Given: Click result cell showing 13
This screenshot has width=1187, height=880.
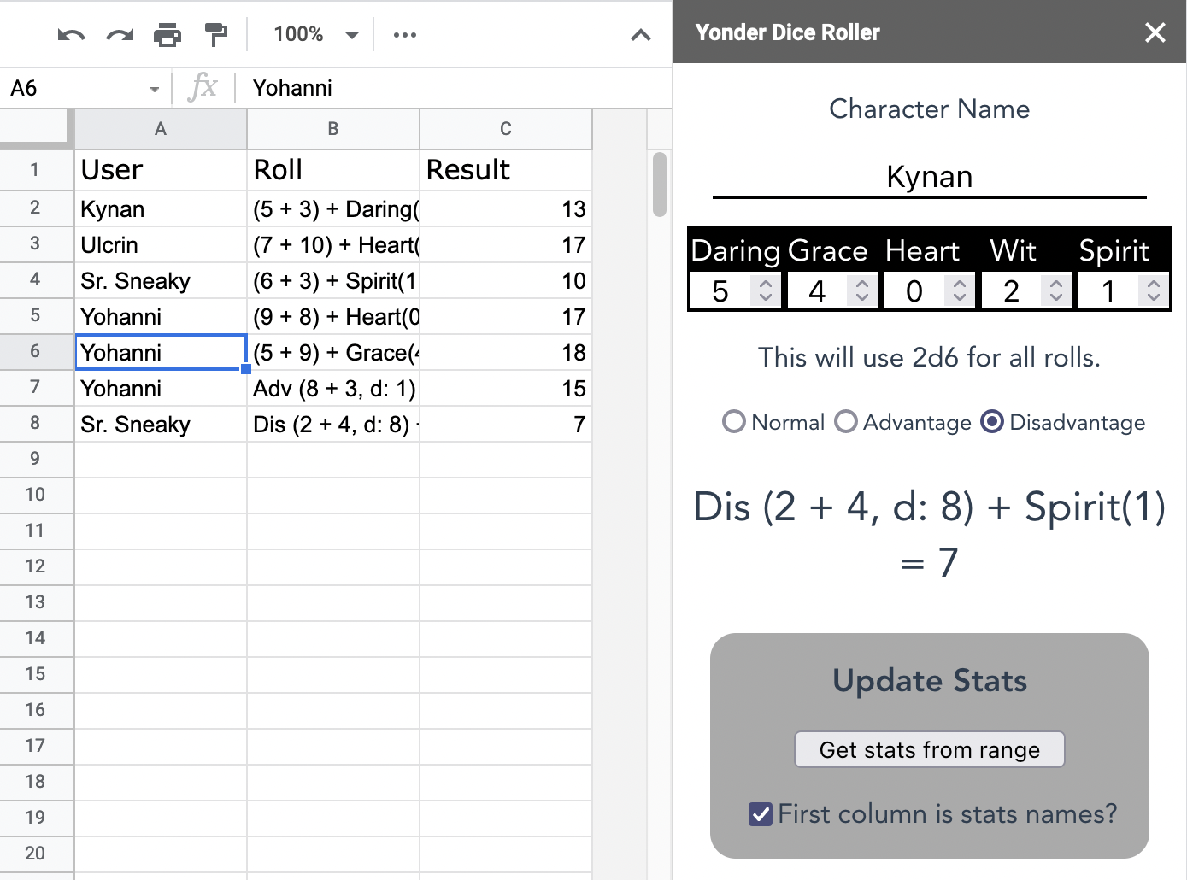Looking at the screenshot, I should (506, 208).
